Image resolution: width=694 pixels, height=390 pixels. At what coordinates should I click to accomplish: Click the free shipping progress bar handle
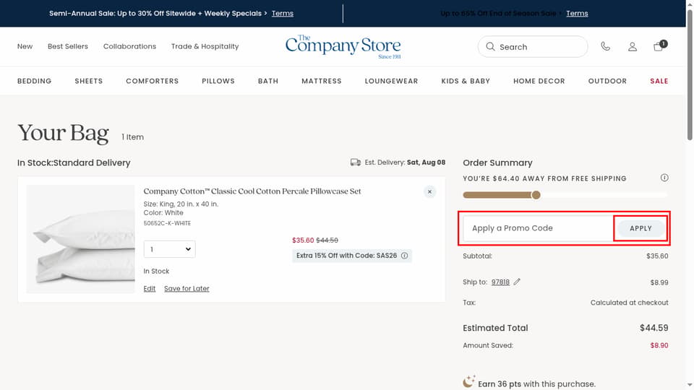point(536,195)
